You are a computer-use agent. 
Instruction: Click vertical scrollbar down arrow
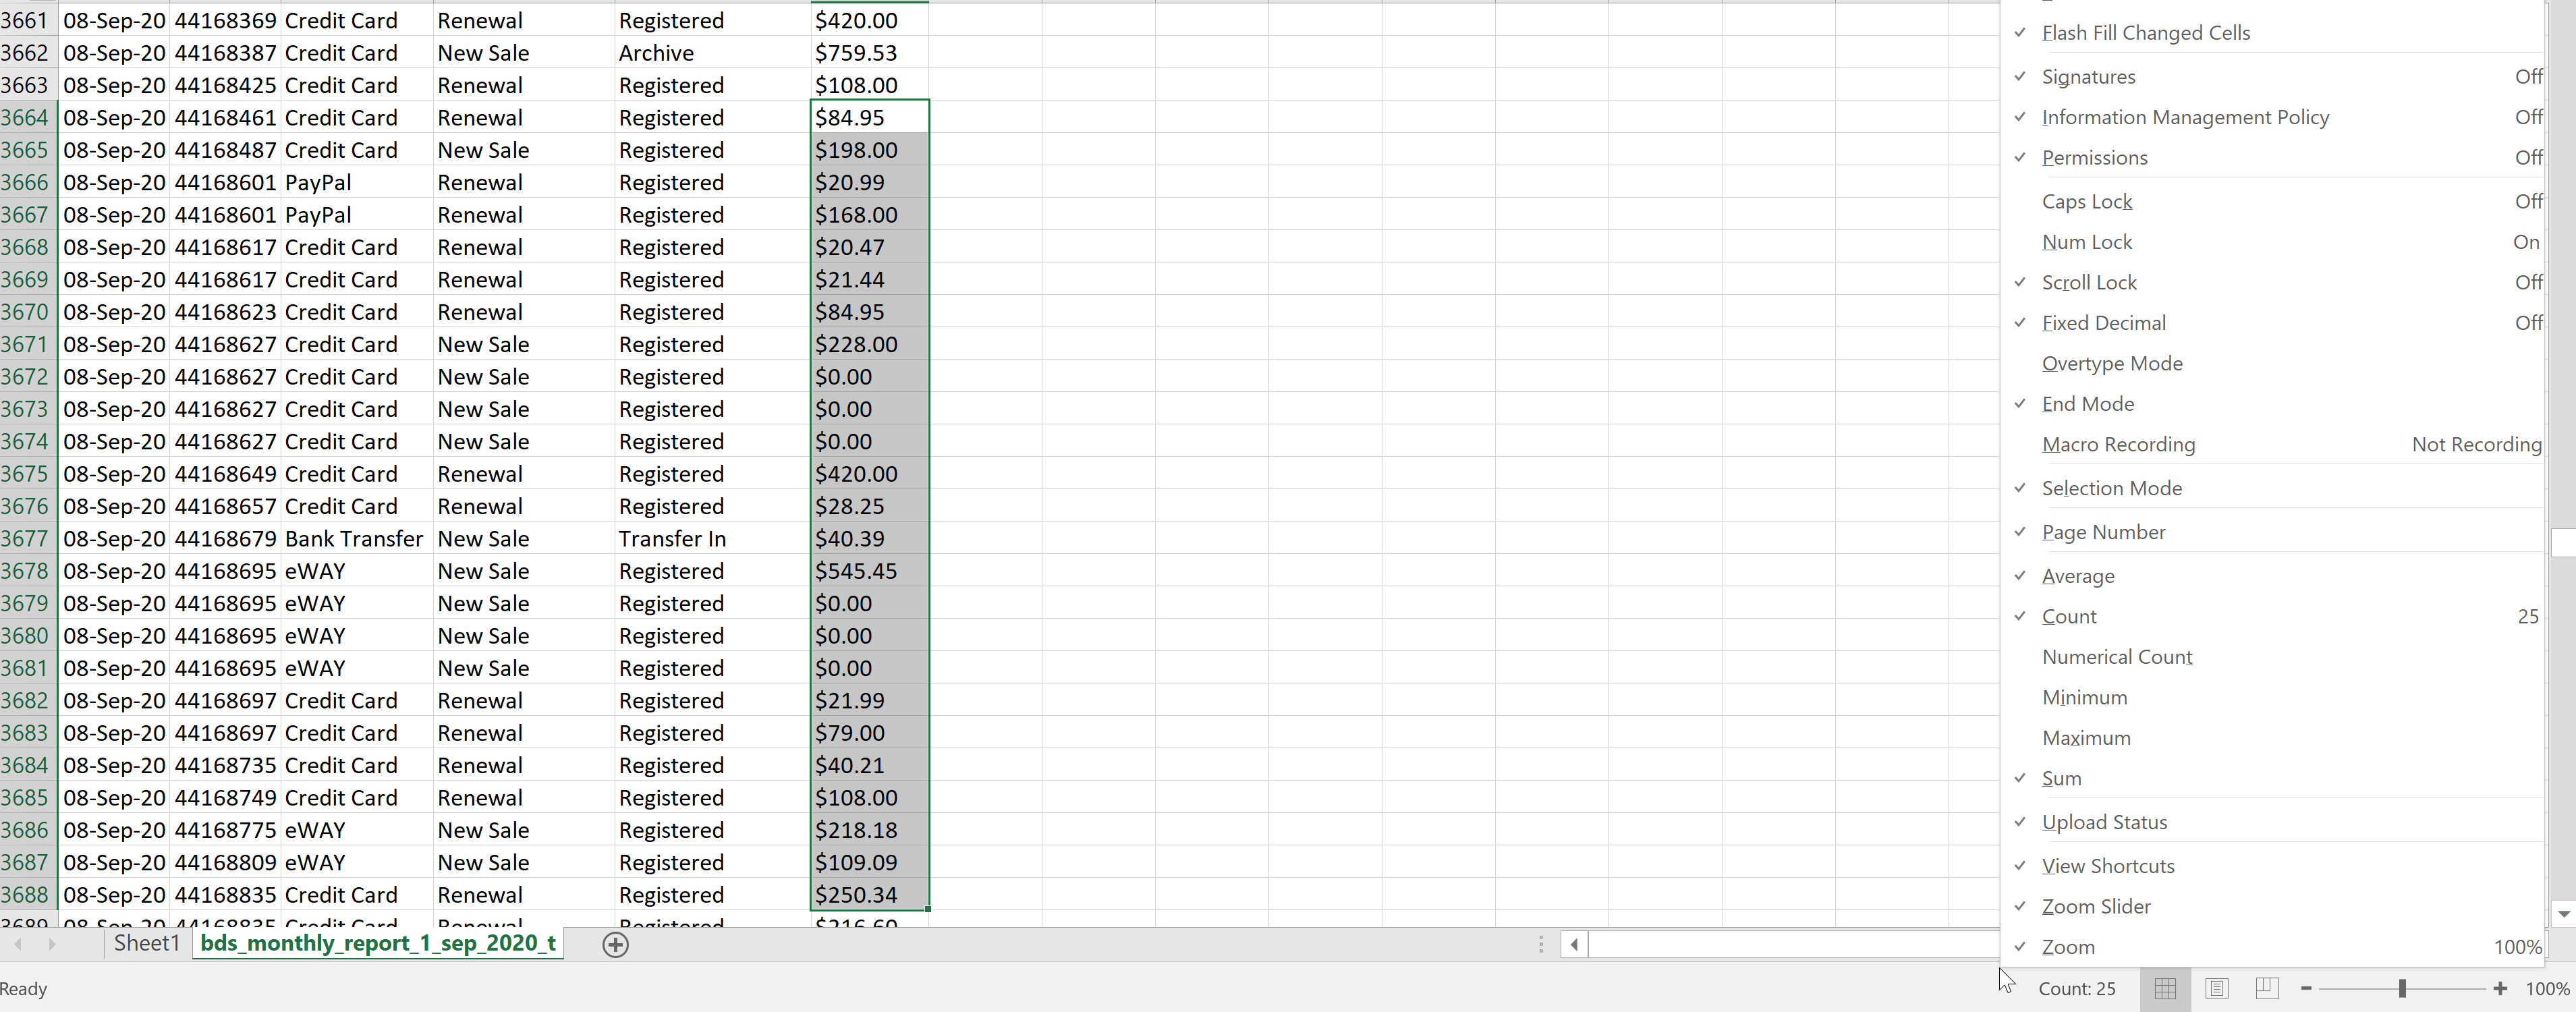coord(2563,913)
